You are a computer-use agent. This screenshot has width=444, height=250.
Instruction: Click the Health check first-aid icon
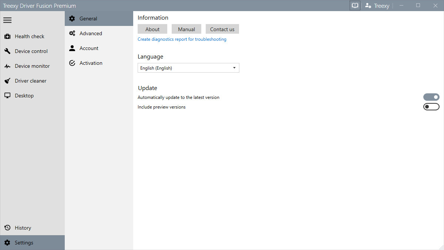coord(7,36)
